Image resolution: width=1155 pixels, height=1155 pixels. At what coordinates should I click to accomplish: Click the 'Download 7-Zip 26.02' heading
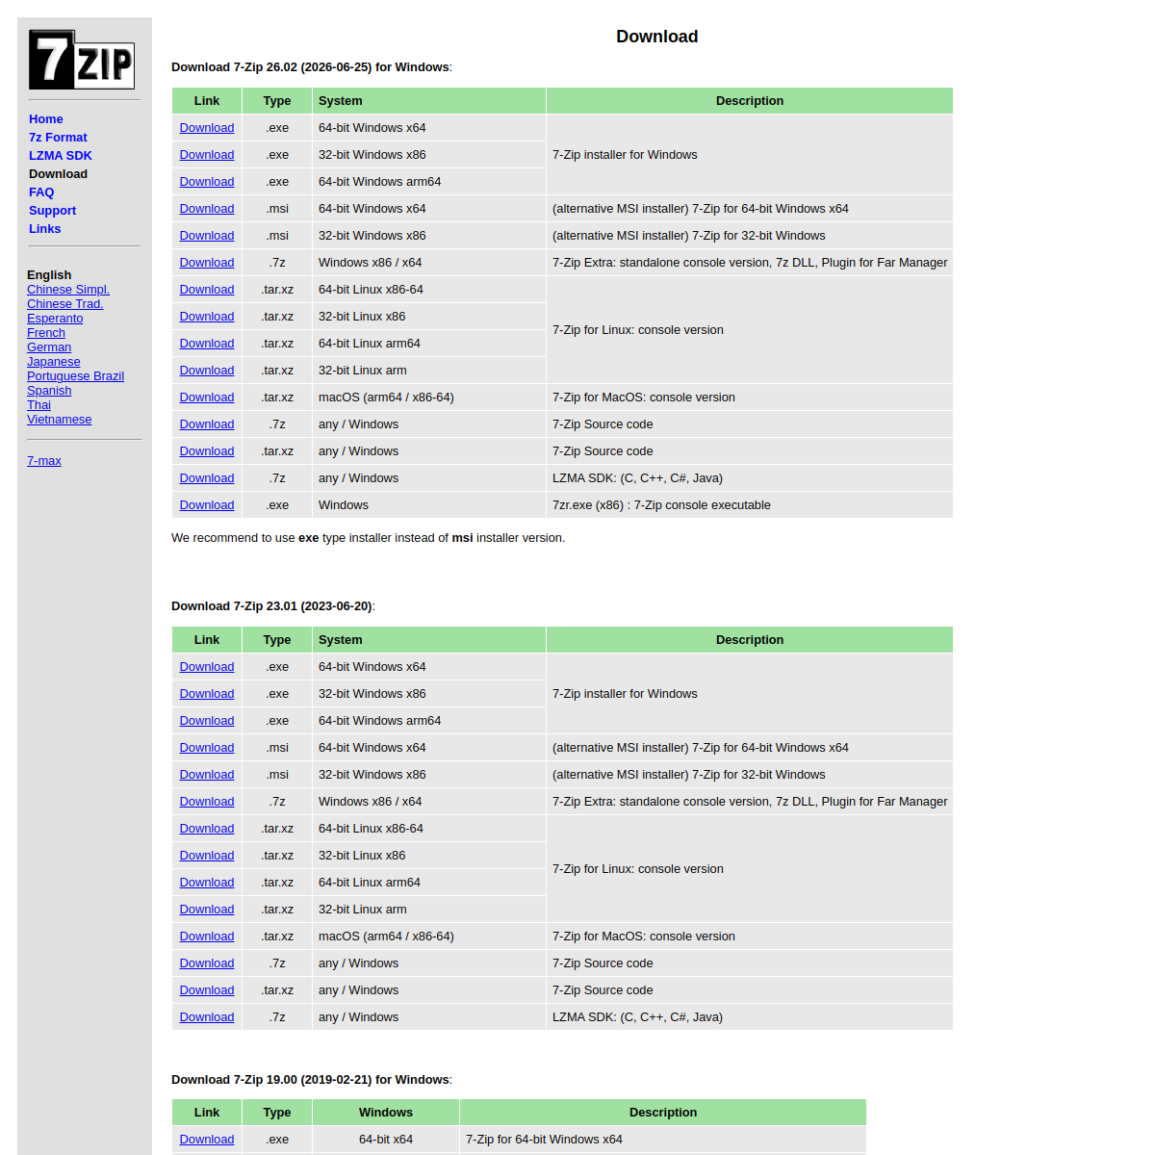312,67
